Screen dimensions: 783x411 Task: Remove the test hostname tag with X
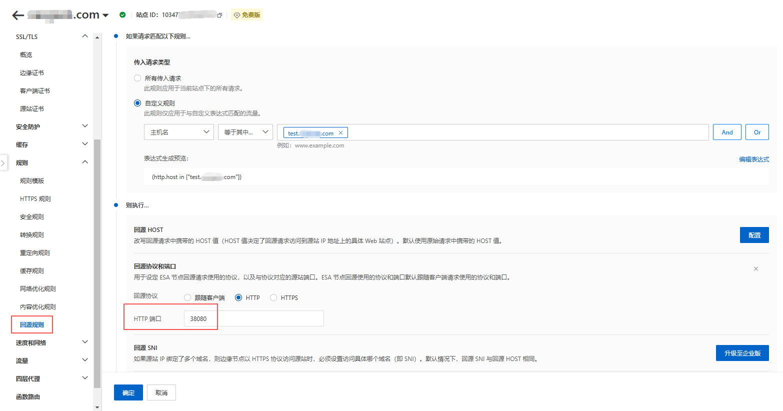pyautogui.click(x=340, y=133)
